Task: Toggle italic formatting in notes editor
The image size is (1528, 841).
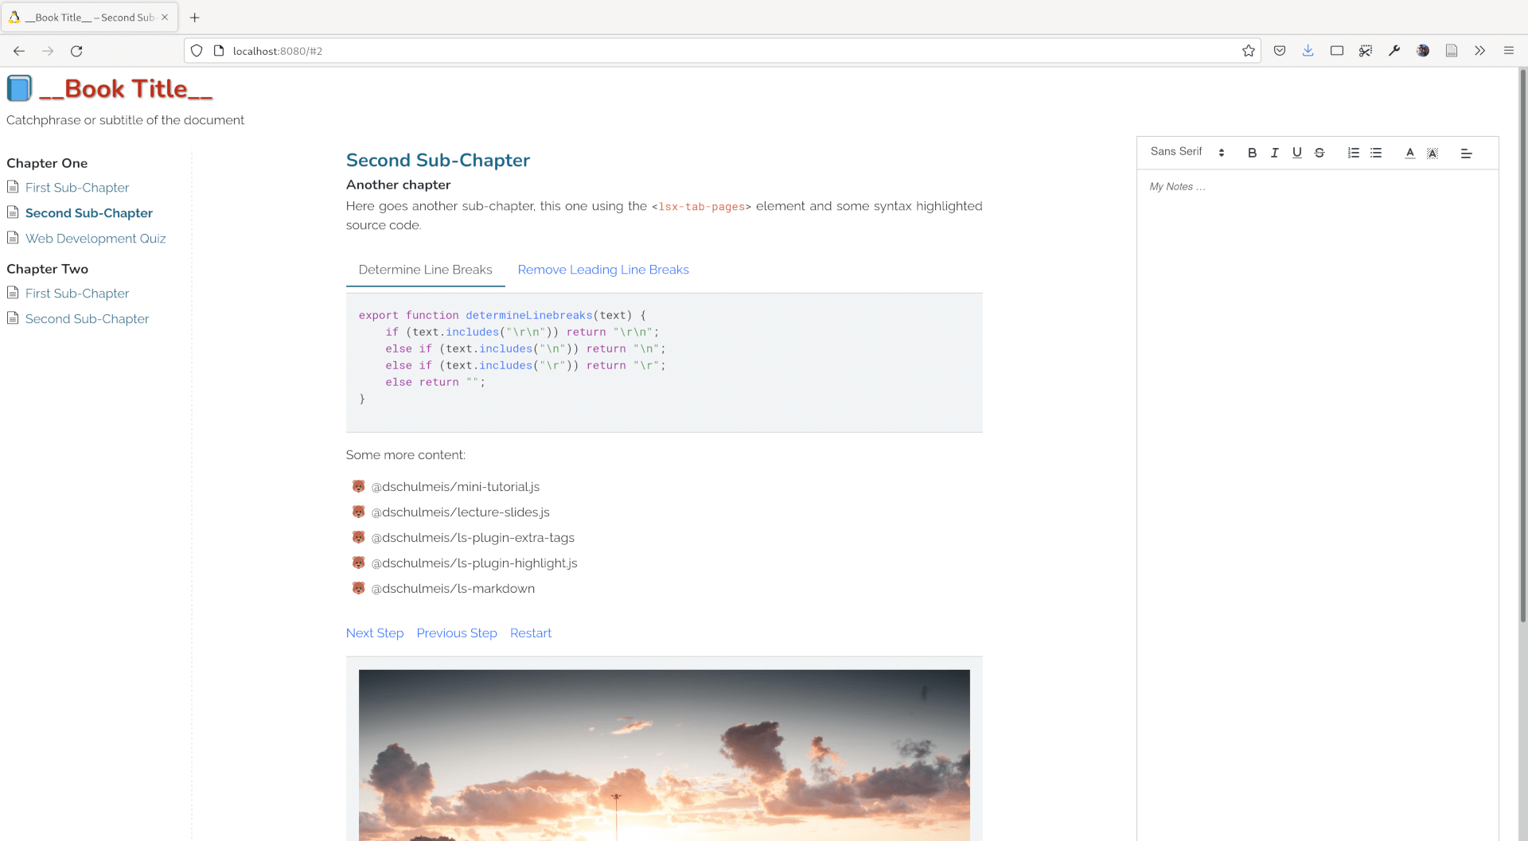Action: [1274, 153]
